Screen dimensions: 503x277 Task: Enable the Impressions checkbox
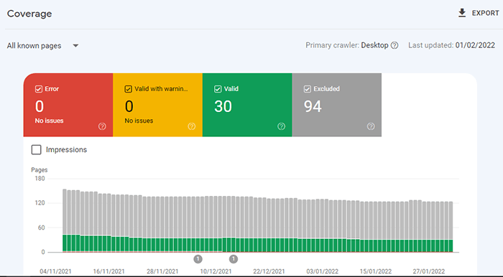36,149
